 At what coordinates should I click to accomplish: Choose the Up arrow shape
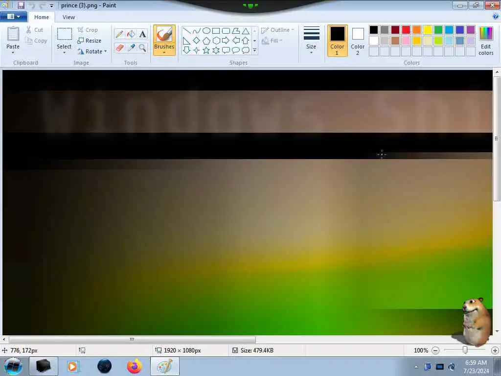pos(246,41)
